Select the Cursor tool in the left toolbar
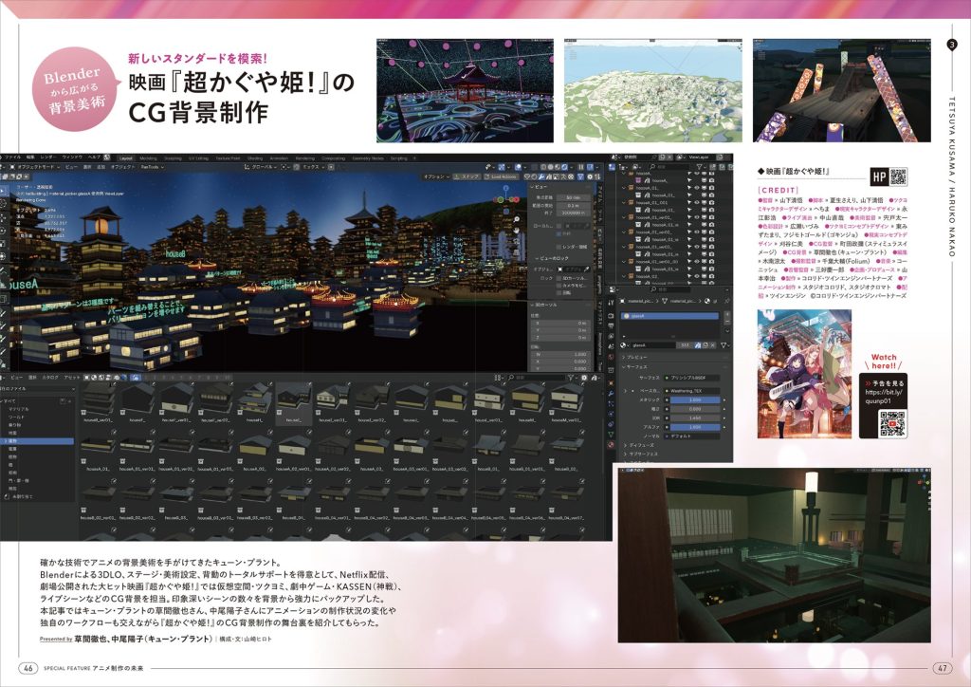The height and width of the screenshot is (687, 971). click(3, 202)
